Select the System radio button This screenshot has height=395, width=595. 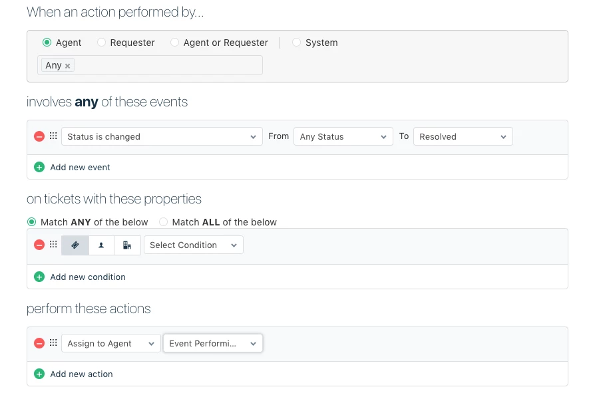[296, 43]
